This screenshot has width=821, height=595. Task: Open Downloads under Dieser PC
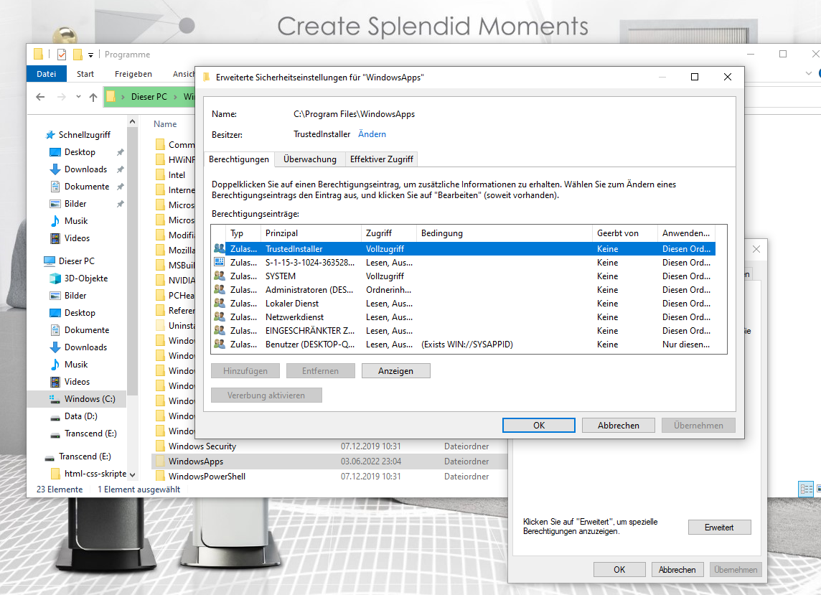click(x=85, y=347)
